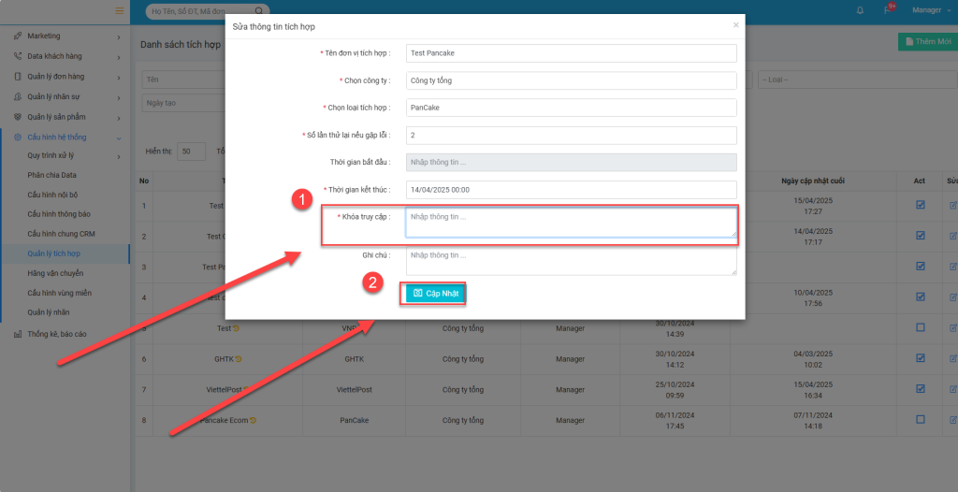Expand the Data khách hàng menu
The image size is (958, 492).
pos(65,56)
